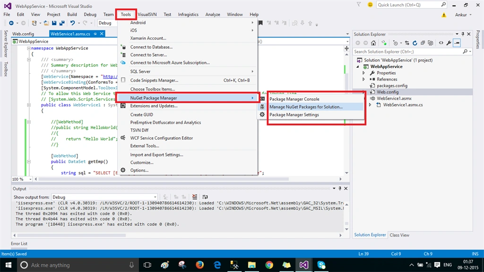This screenshot has width=484, height=272.
Task: Click the Save All toolbar icon
Action: tap(62, 23)
